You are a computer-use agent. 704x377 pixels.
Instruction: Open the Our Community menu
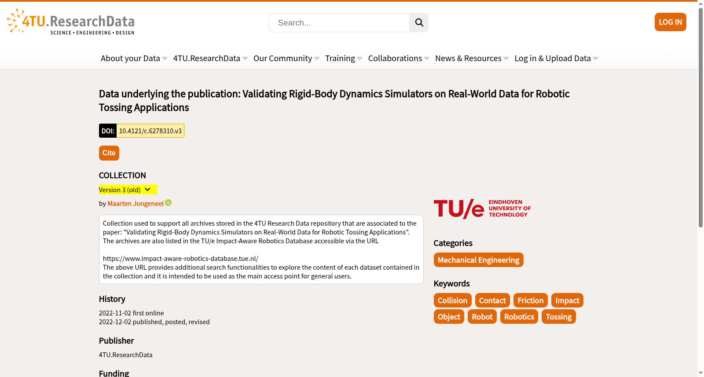(x=282, y=58)
